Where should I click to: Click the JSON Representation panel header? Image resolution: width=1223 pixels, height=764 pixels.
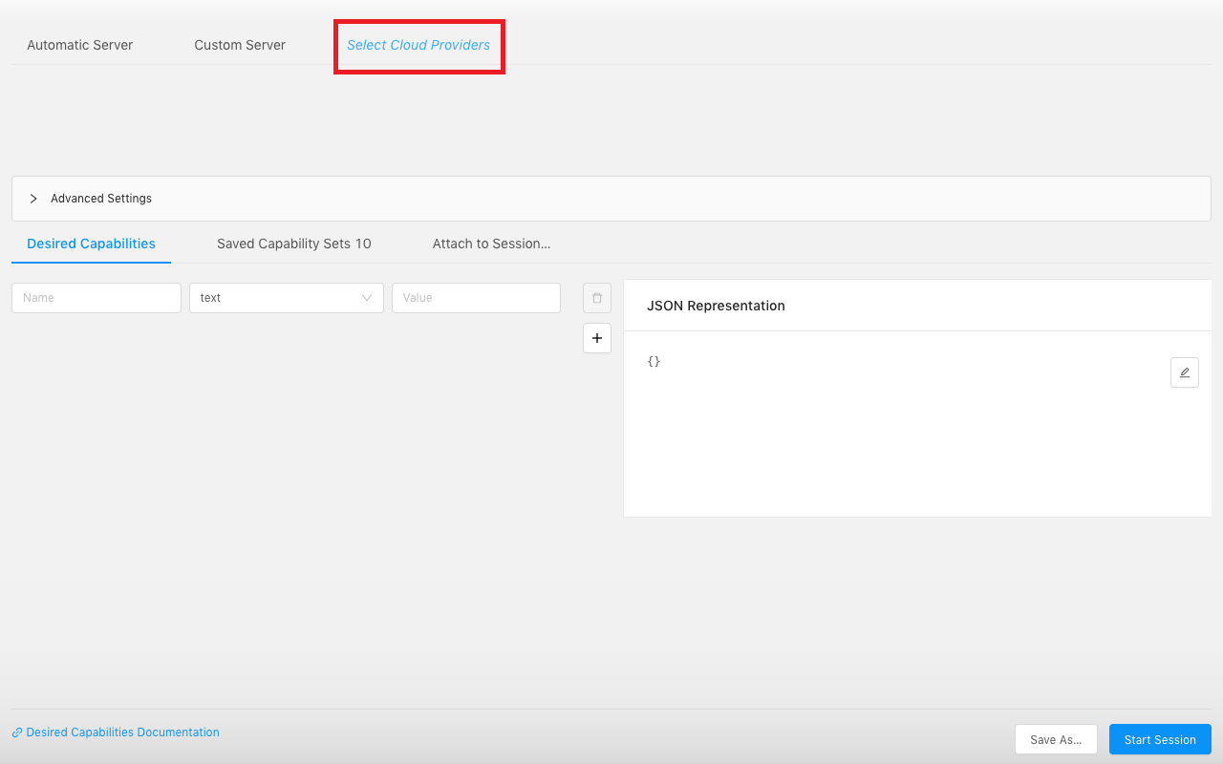pyautogui.click(x=716, y=306)
